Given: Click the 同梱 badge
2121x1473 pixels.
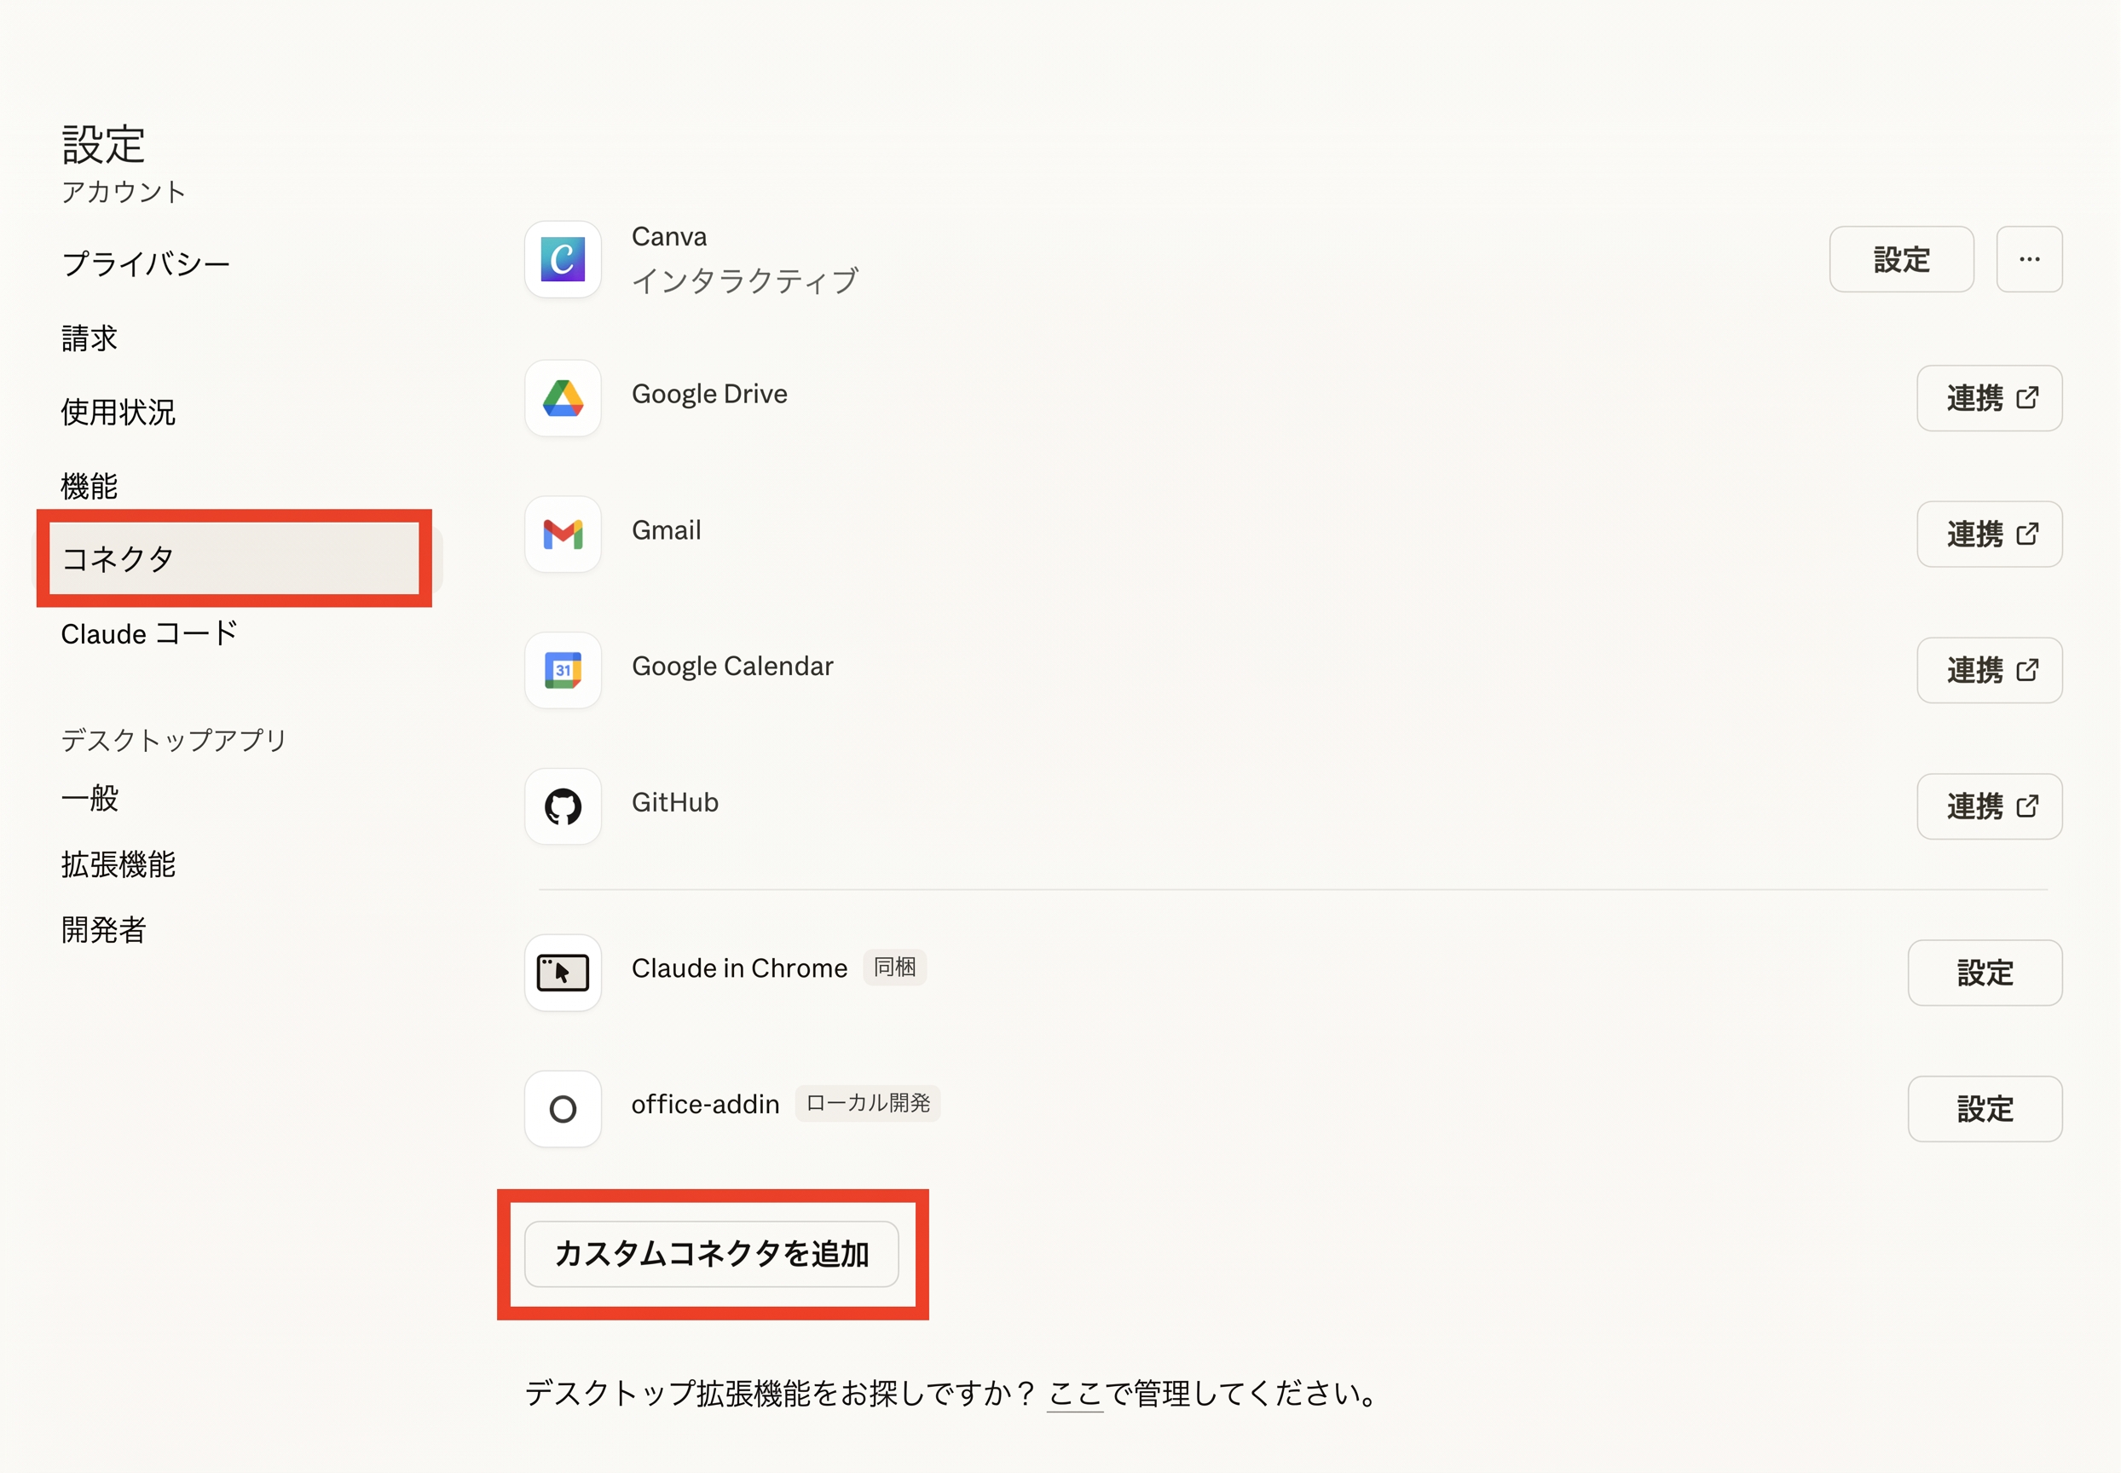Looking at the screenshot, I should tap(894, 968).
